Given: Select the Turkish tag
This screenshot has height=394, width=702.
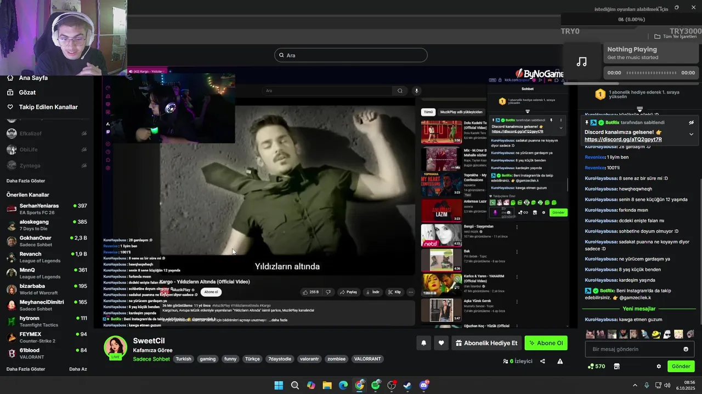Looking at the screenshot, I should pos(184,359).
